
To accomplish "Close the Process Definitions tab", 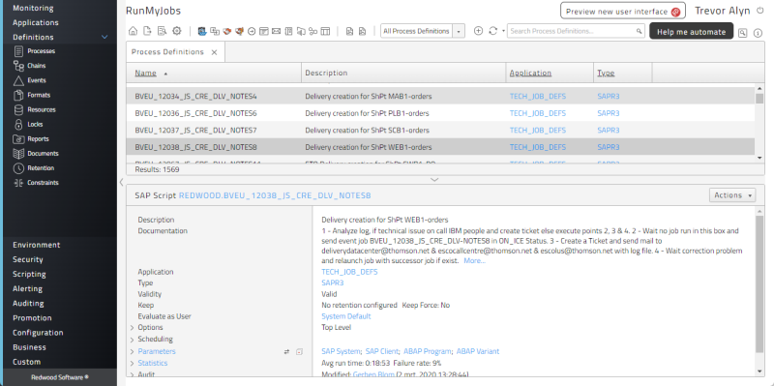I will click(214, 52).
